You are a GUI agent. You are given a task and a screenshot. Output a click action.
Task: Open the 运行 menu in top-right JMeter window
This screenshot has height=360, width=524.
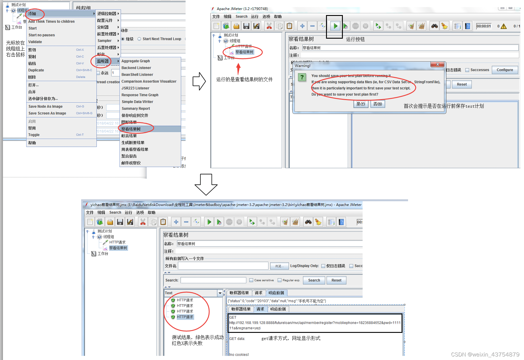point(255,17)
